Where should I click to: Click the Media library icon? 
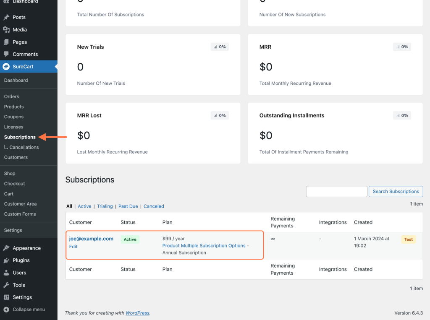[6, 29]
